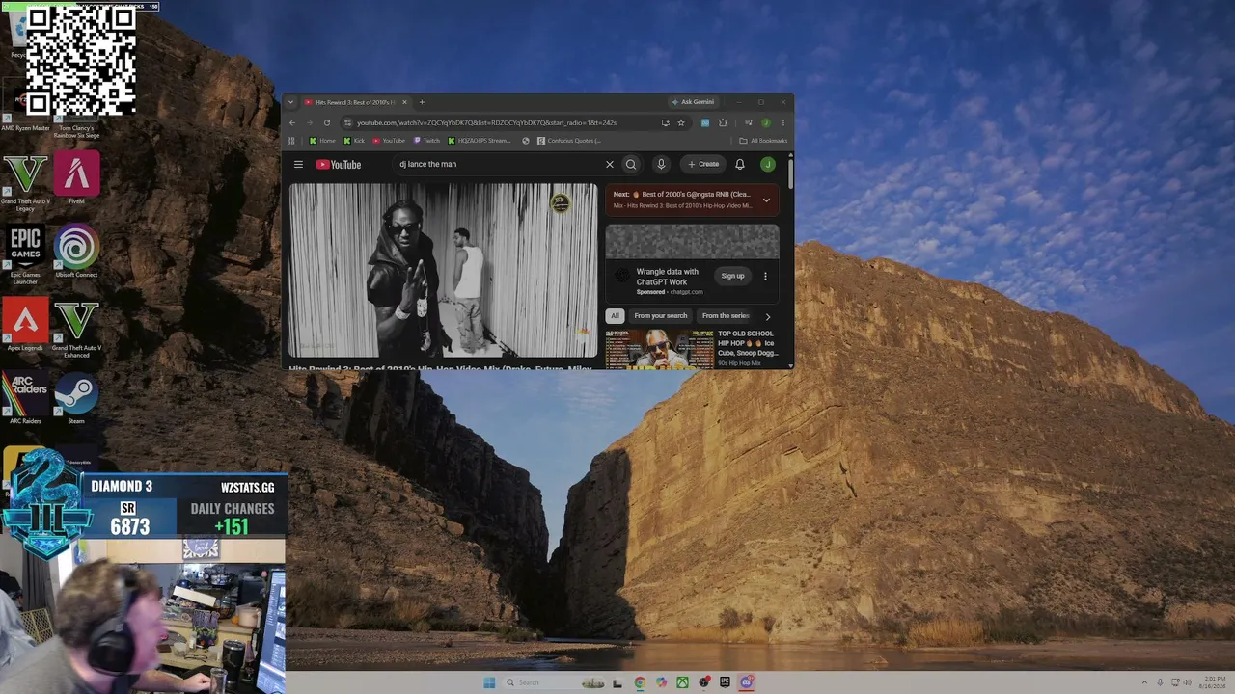Open the YouTube guide hamburger menu
Viewport: 1235px width, 694px height.
(x=298, y=165)
